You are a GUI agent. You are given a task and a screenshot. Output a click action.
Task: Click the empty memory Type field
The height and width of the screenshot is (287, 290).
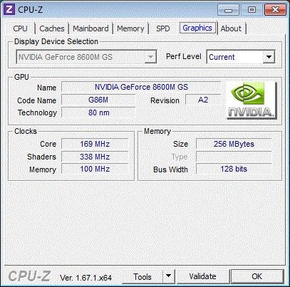[234, 157]
